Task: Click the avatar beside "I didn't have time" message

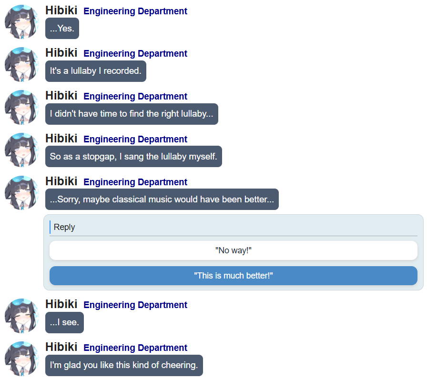Action: pyautogui.click(x=22, y=107)
